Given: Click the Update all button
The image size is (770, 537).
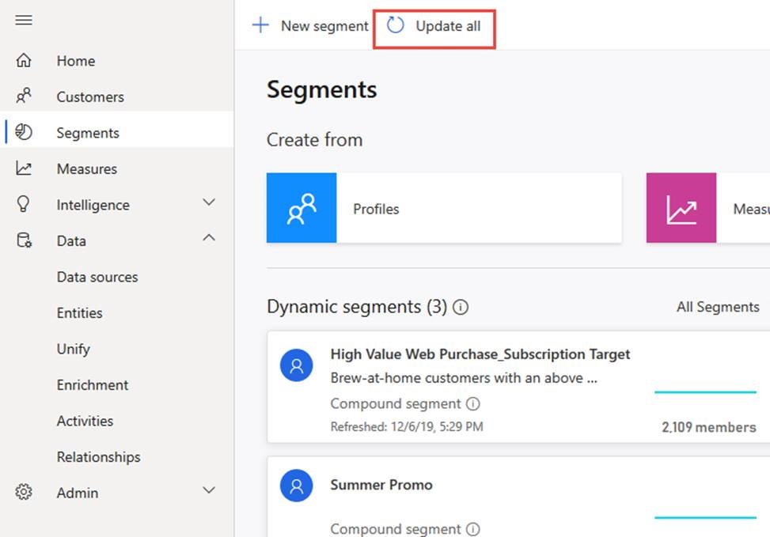Looking at the screenshot, I should 434,25.
